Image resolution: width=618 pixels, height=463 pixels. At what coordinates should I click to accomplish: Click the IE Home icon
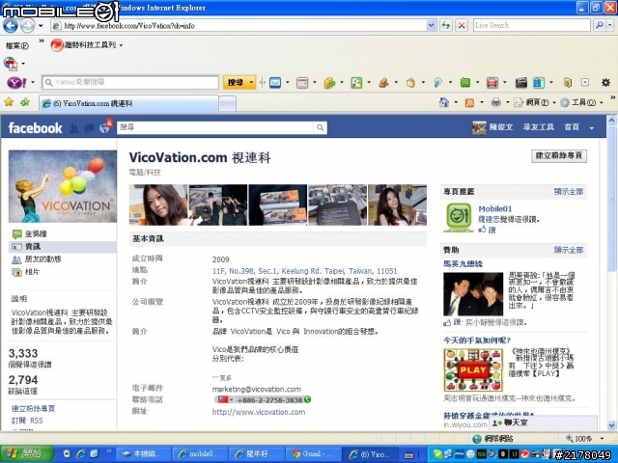444,102
